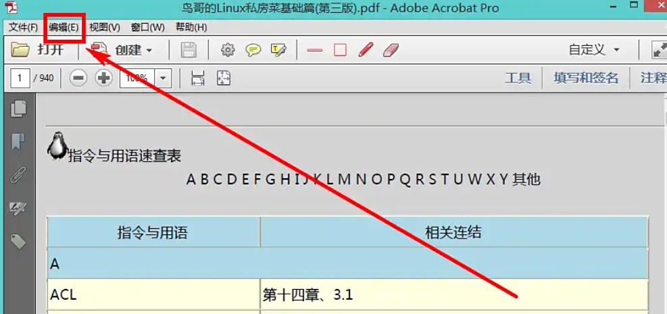667x314 pixels.
Task: Click index letter R link
Action: pos(420,180)
